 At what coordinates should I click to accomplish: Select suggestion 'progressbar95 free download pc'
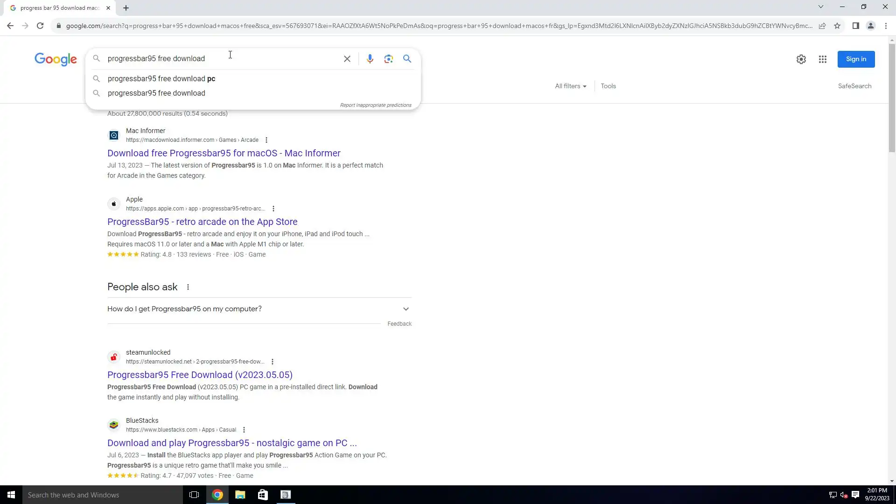point(161,78)
